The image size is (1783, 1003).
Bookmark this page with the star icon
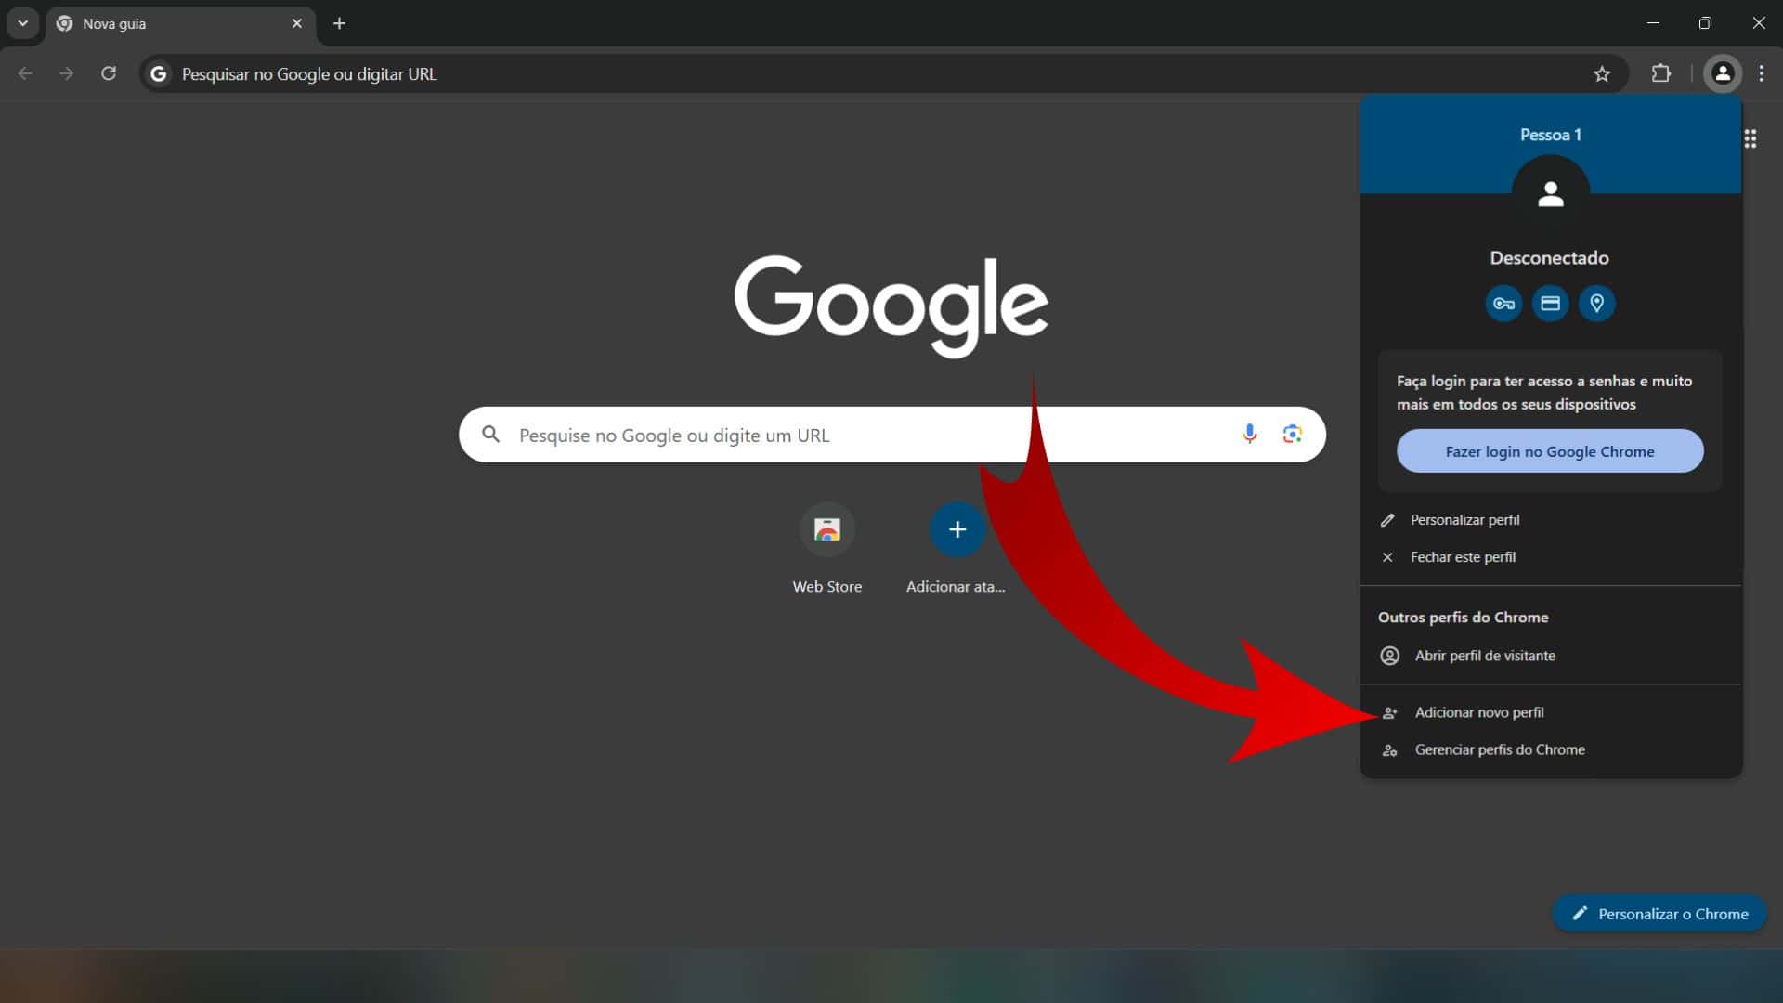pyautogui.click(x=1602, y=73)
